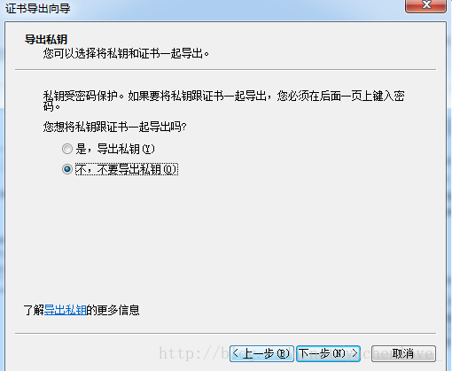Select the radio button for 是，导出私钥
The image size is (452, 371).
pyautogui.click(x=67, y=149)
